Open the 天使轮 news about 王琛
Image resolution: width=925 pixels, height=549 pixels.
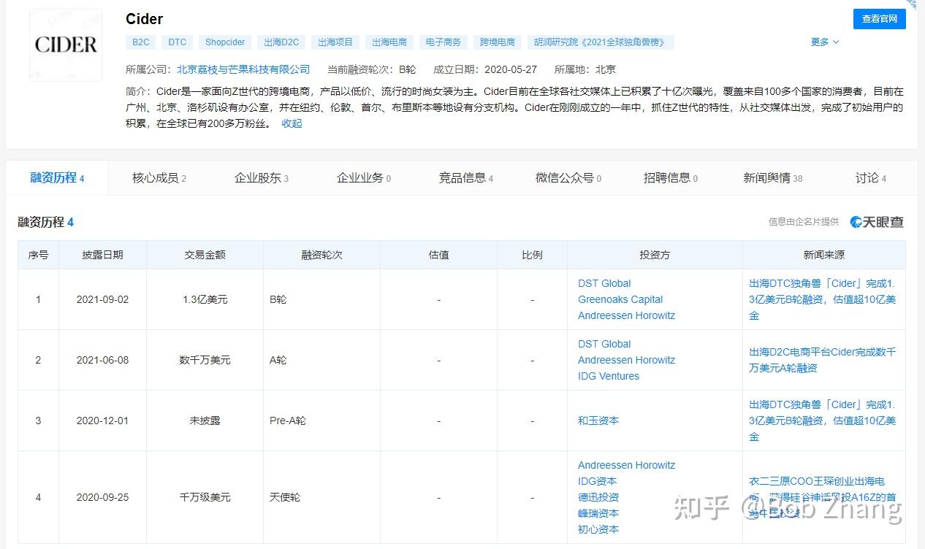pyautogui.click(x=822, y=497)
